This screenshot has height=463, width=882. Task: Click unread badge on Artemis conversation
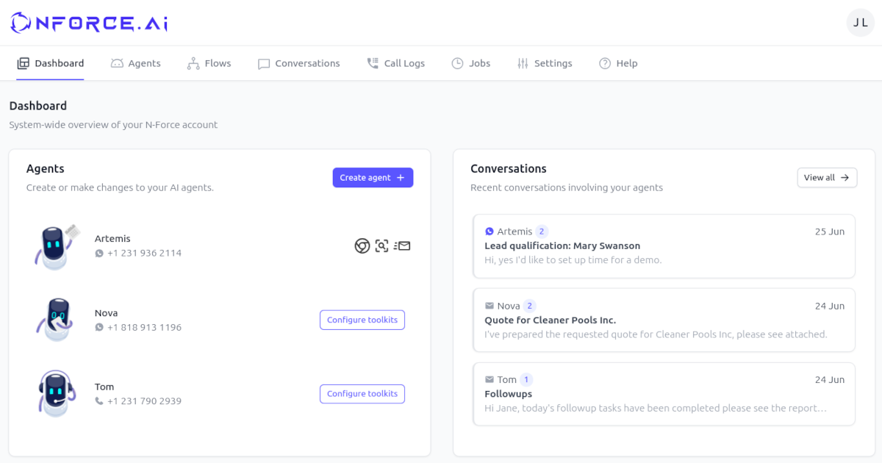542,230
